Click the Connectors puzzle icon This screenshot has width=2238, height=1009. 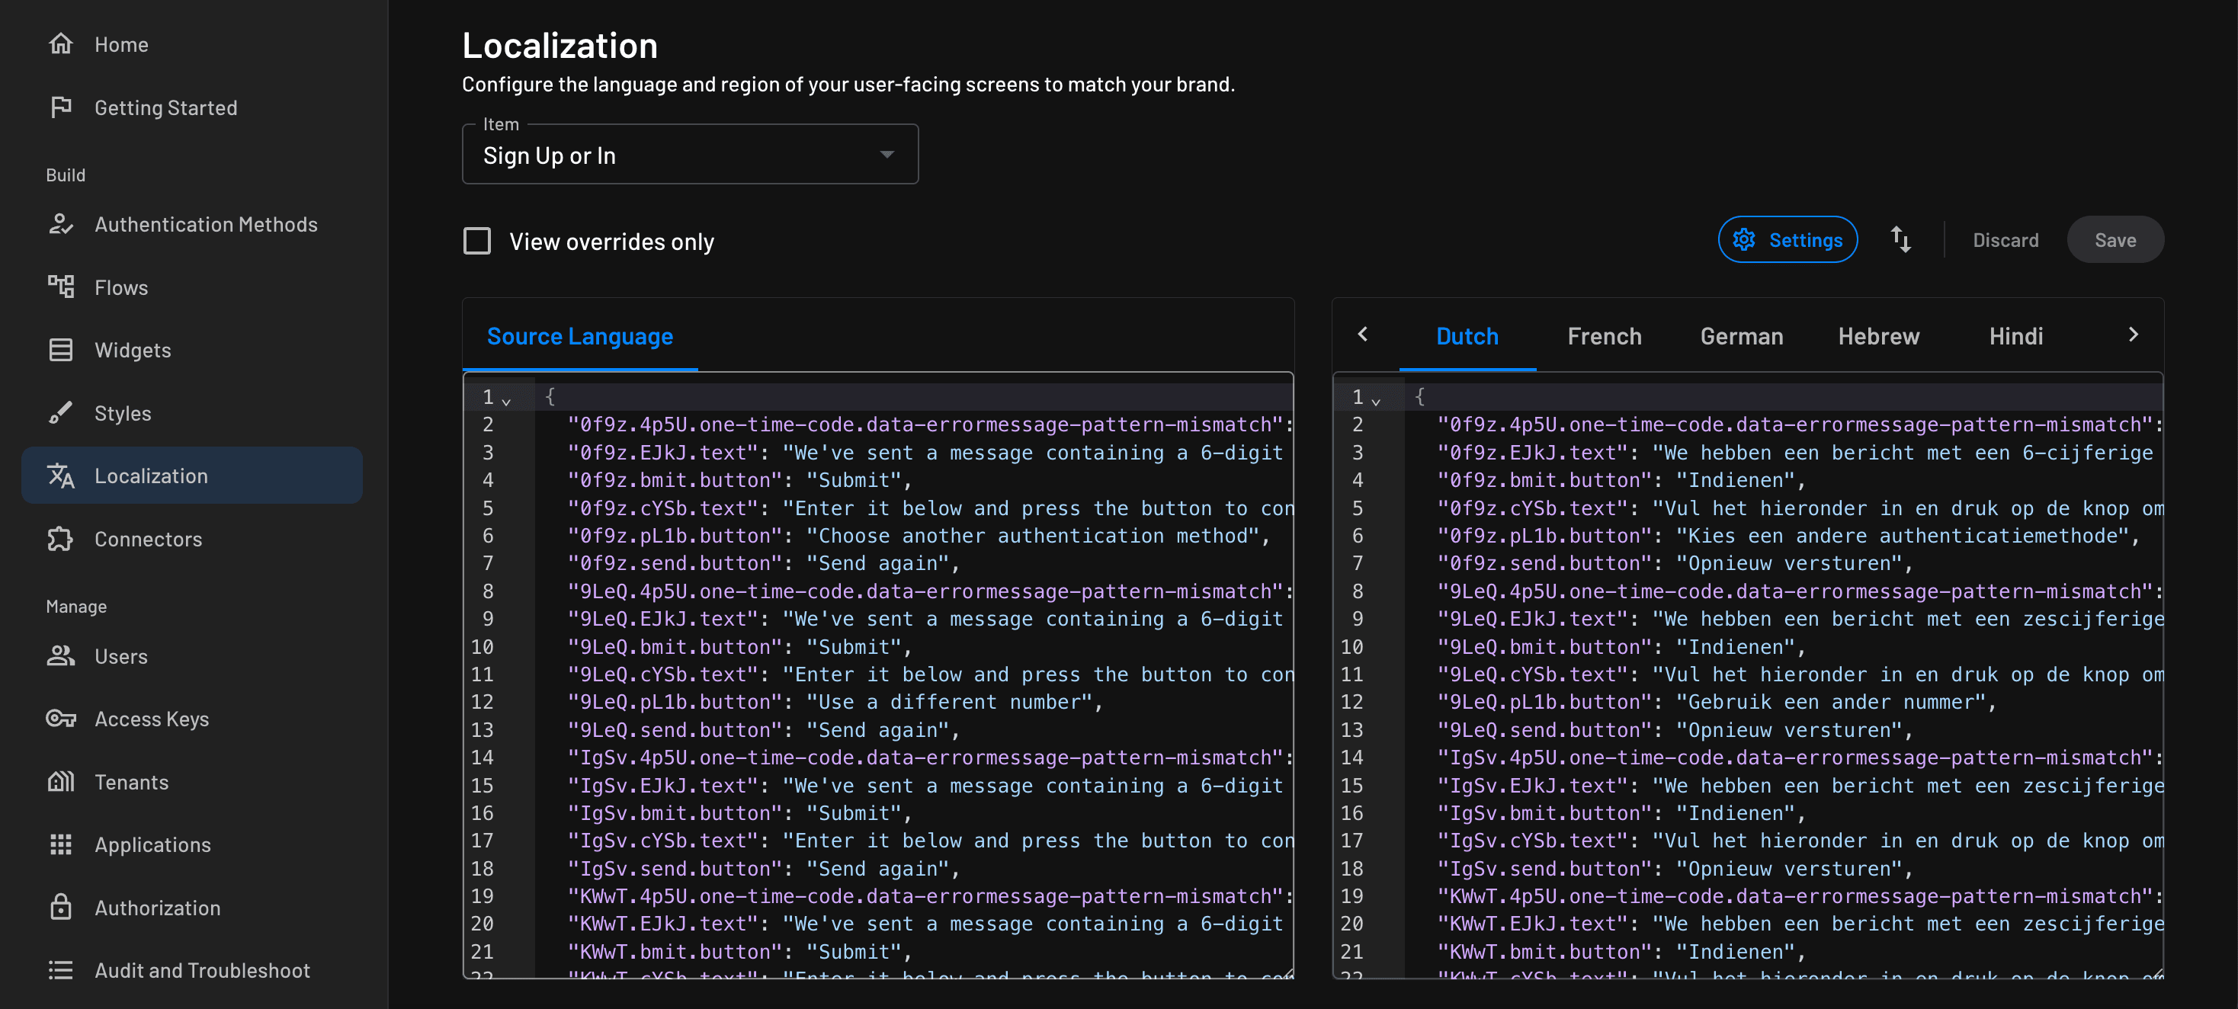(60, 538)
